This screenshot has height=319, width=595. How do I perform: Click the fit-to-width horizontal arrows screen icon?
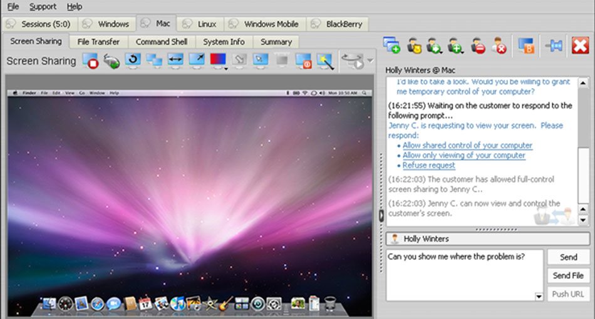(x=175, y=60)
